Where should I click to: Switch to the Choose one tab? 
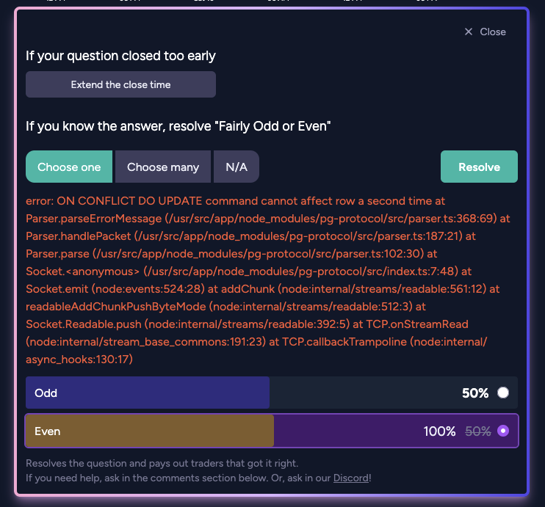click(69, 167)
